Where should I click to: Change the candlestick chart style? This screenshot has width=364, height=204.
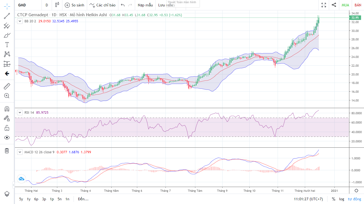tap(57, 5)
